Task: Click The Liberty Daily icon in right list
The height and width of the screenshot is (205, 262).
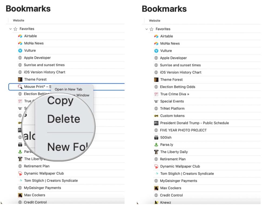Action: tap(156, 152)
